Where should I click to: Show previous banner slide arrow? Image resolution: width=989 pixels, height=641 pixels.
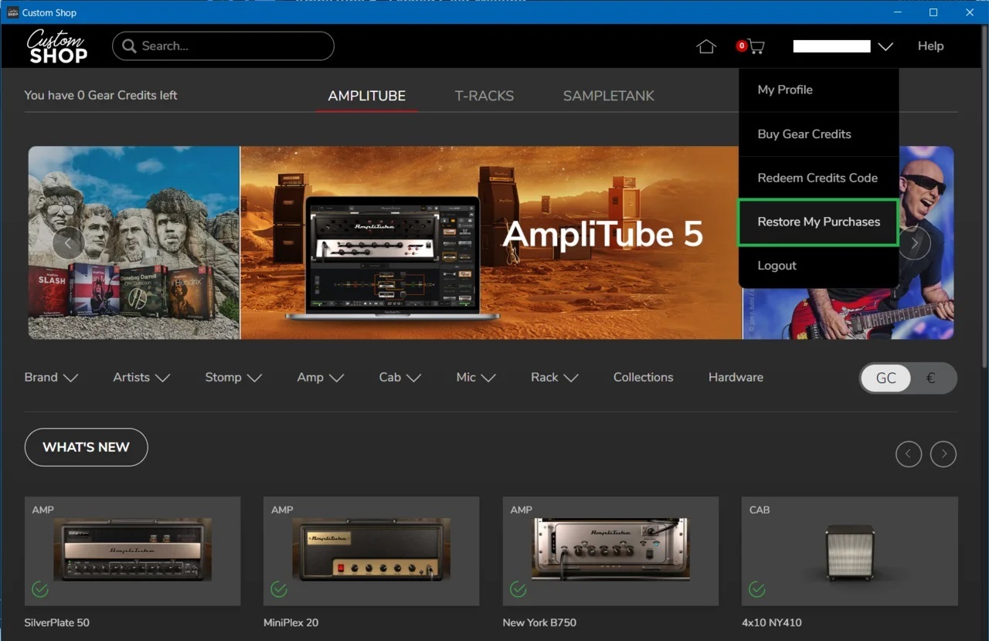coord(68,243)
